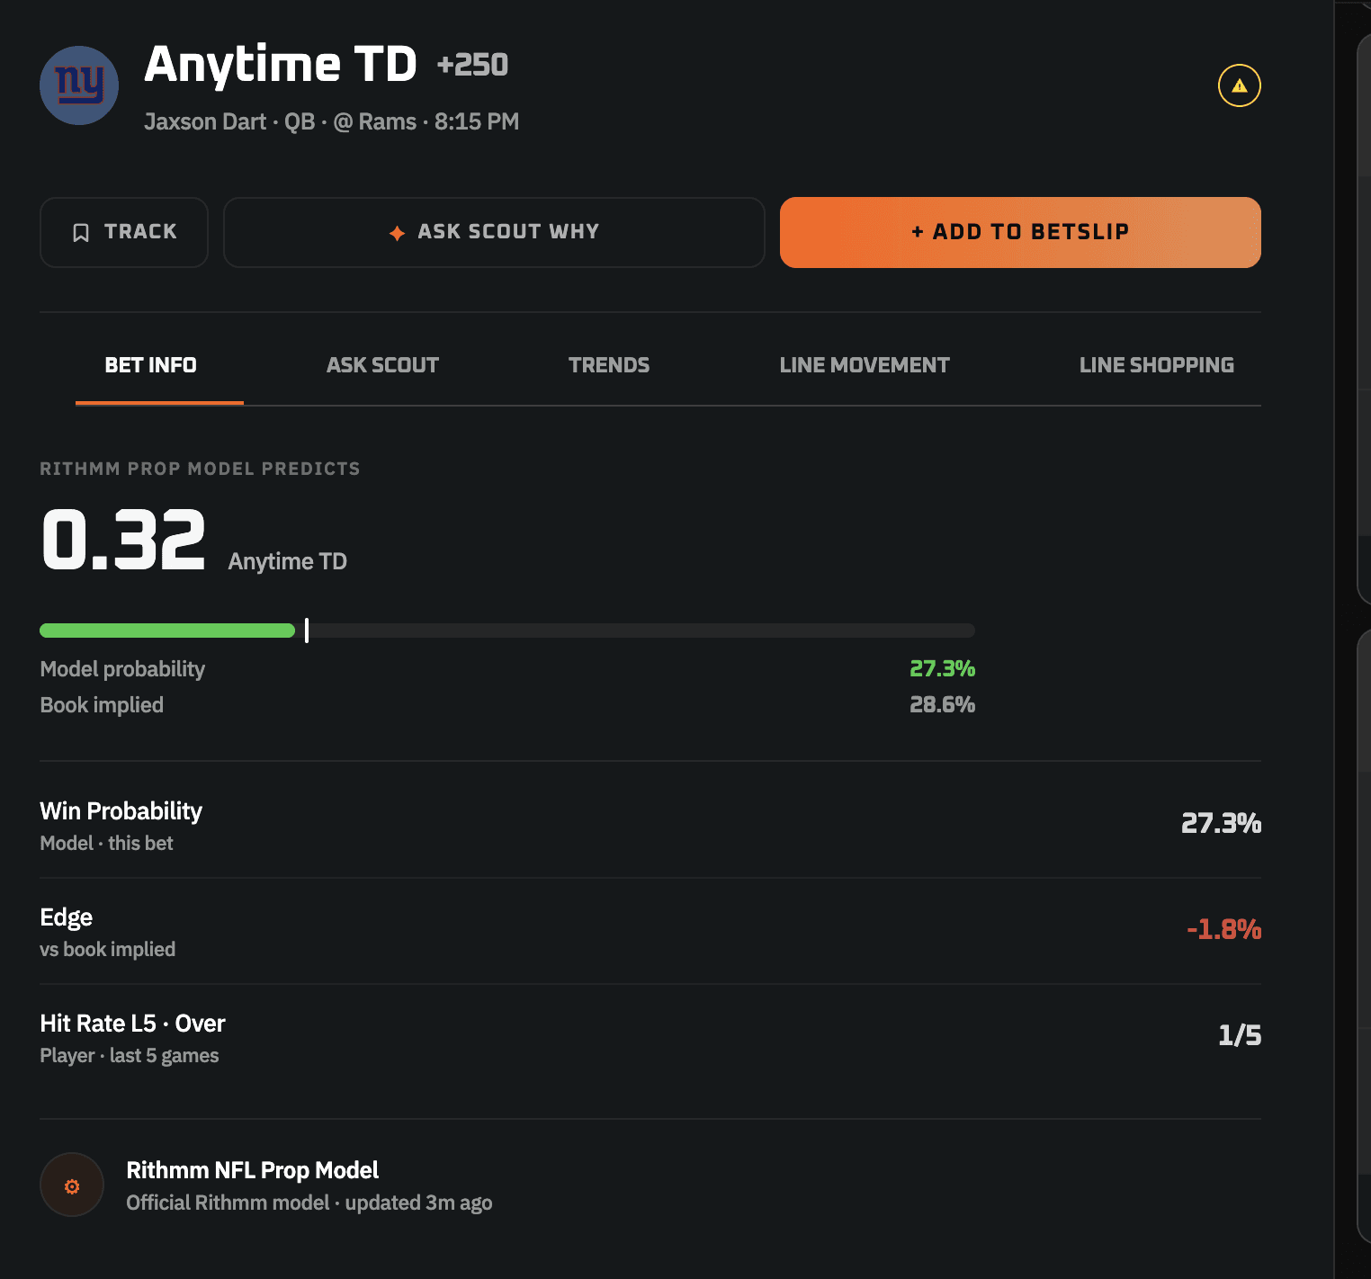Click the 'updated 3m ago' model status text

[x=418, y=1203]
